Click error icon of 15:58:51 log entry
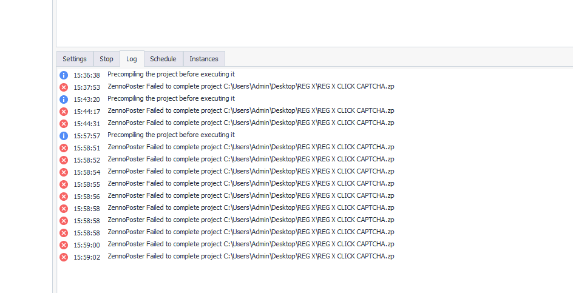 [64, 148]
